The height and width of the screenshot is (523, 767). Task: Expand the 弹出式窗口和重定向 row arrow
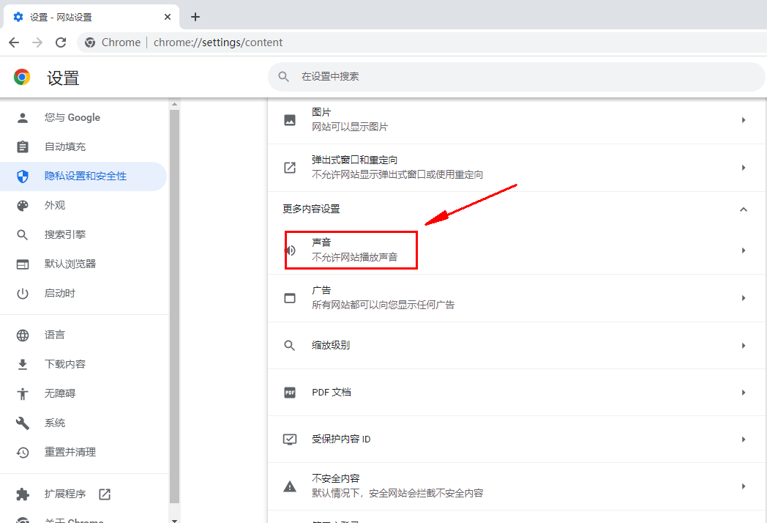point(744,168)
